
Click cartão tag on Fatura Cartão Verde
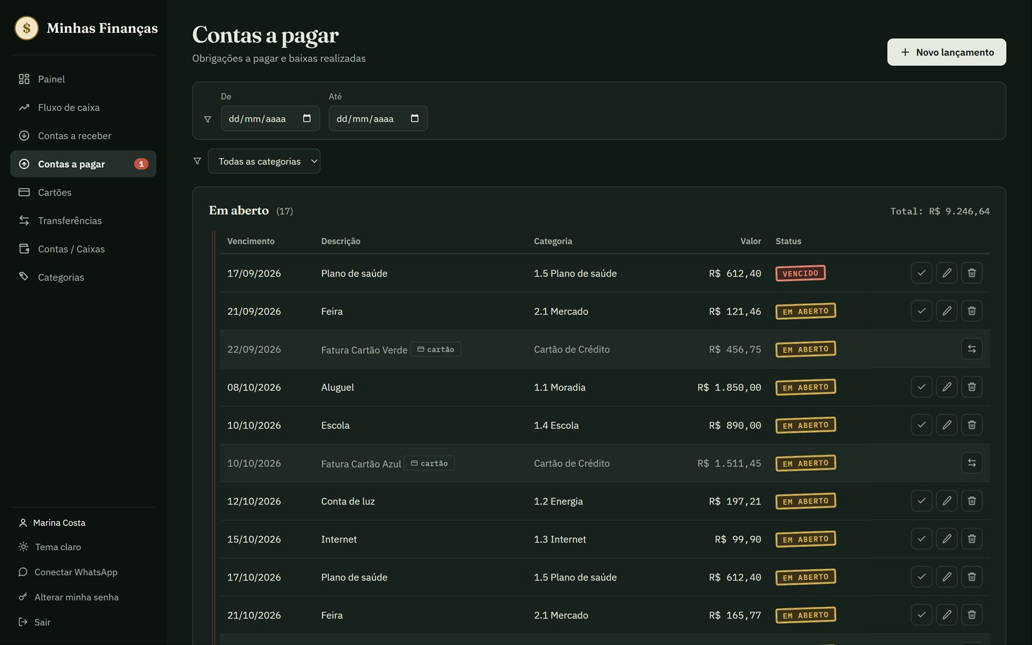tap(435, 350)
